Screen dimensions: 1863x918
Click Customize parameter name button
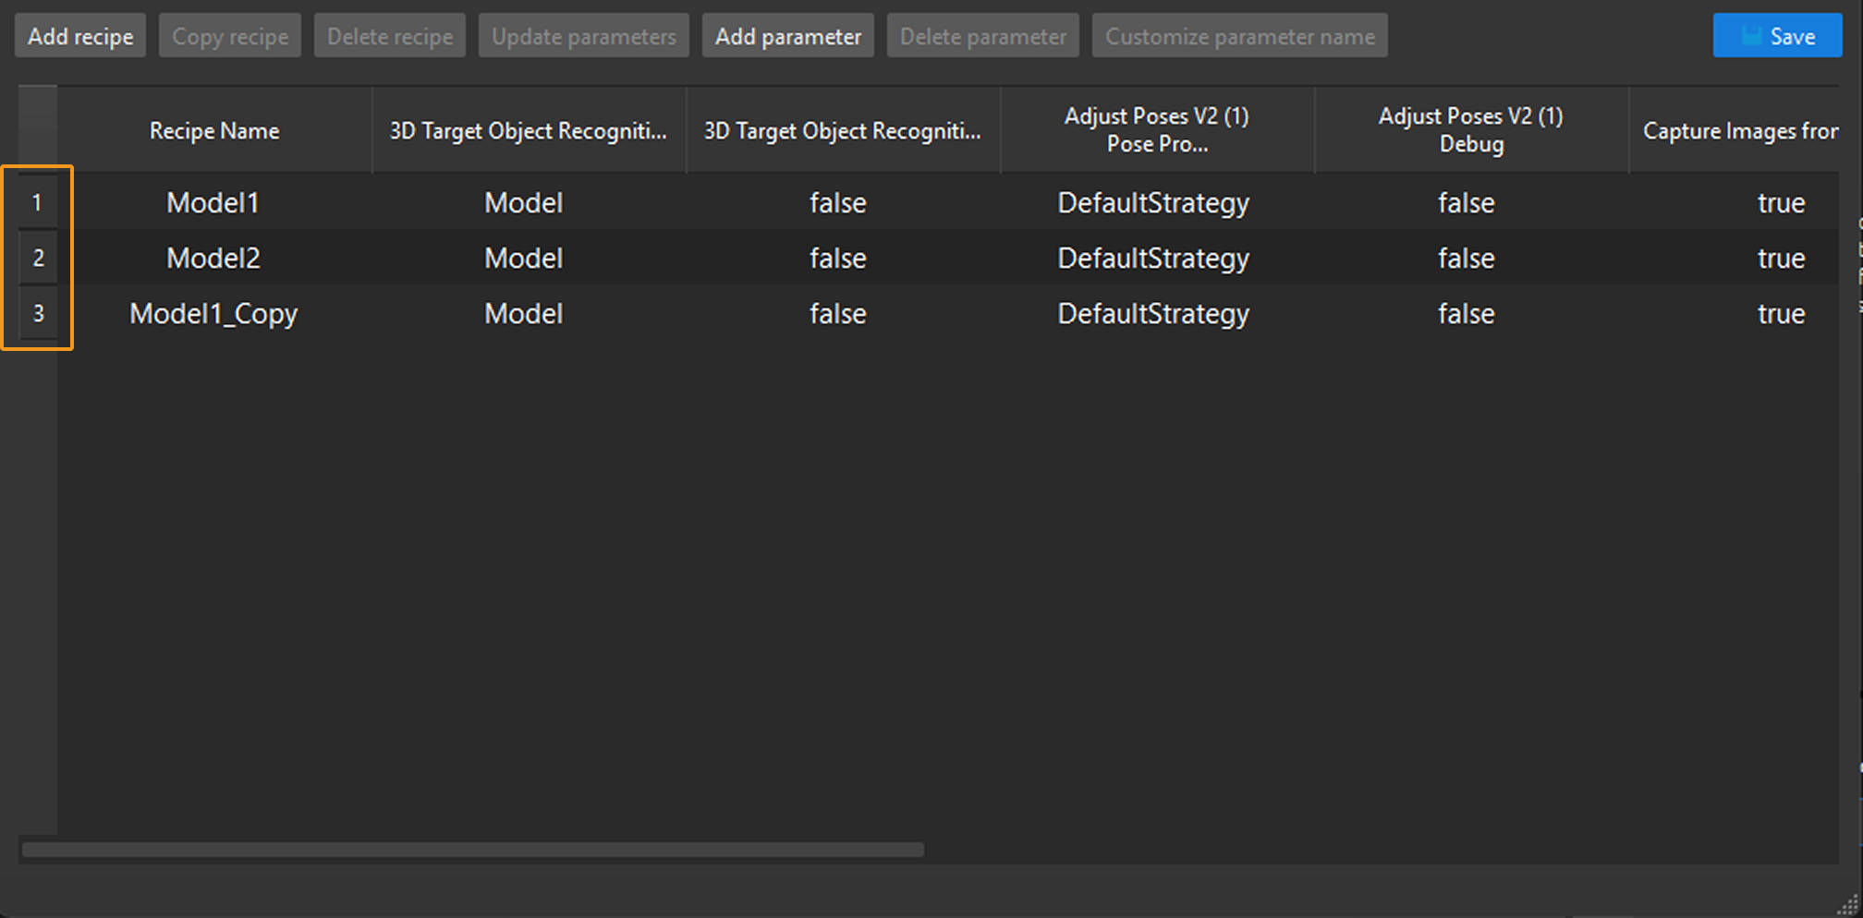point(1239,37)
